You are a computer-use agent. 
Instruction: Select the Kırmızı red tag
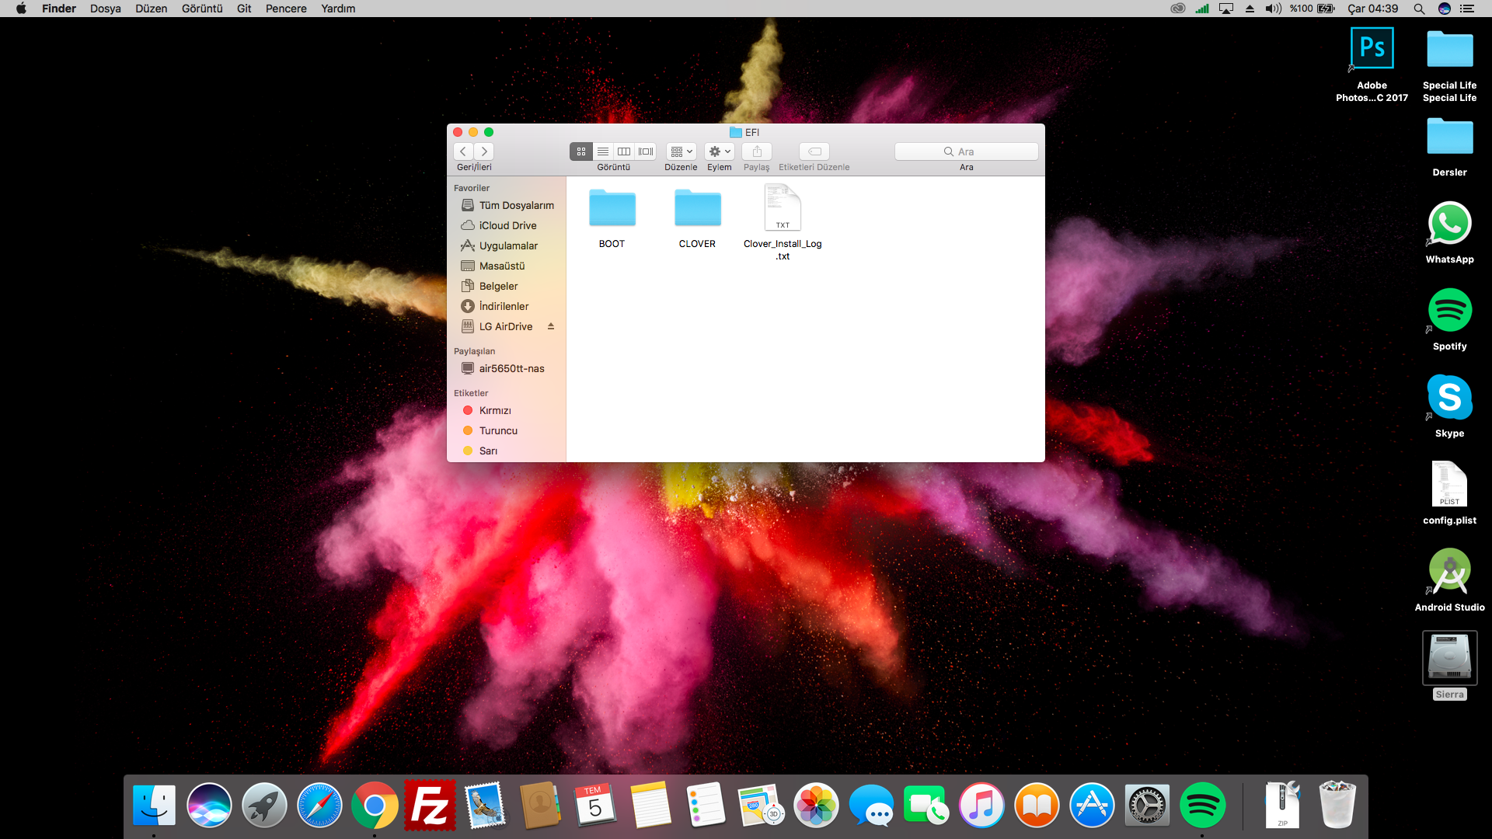coord(495,410)
